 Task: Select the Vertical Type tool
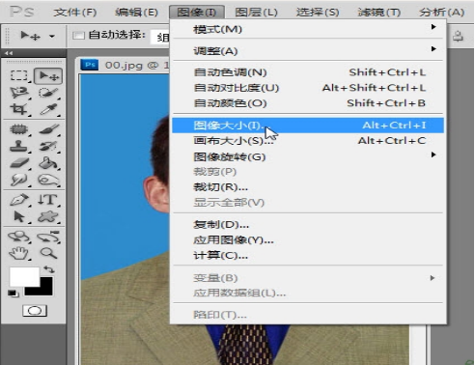[48, 200]
